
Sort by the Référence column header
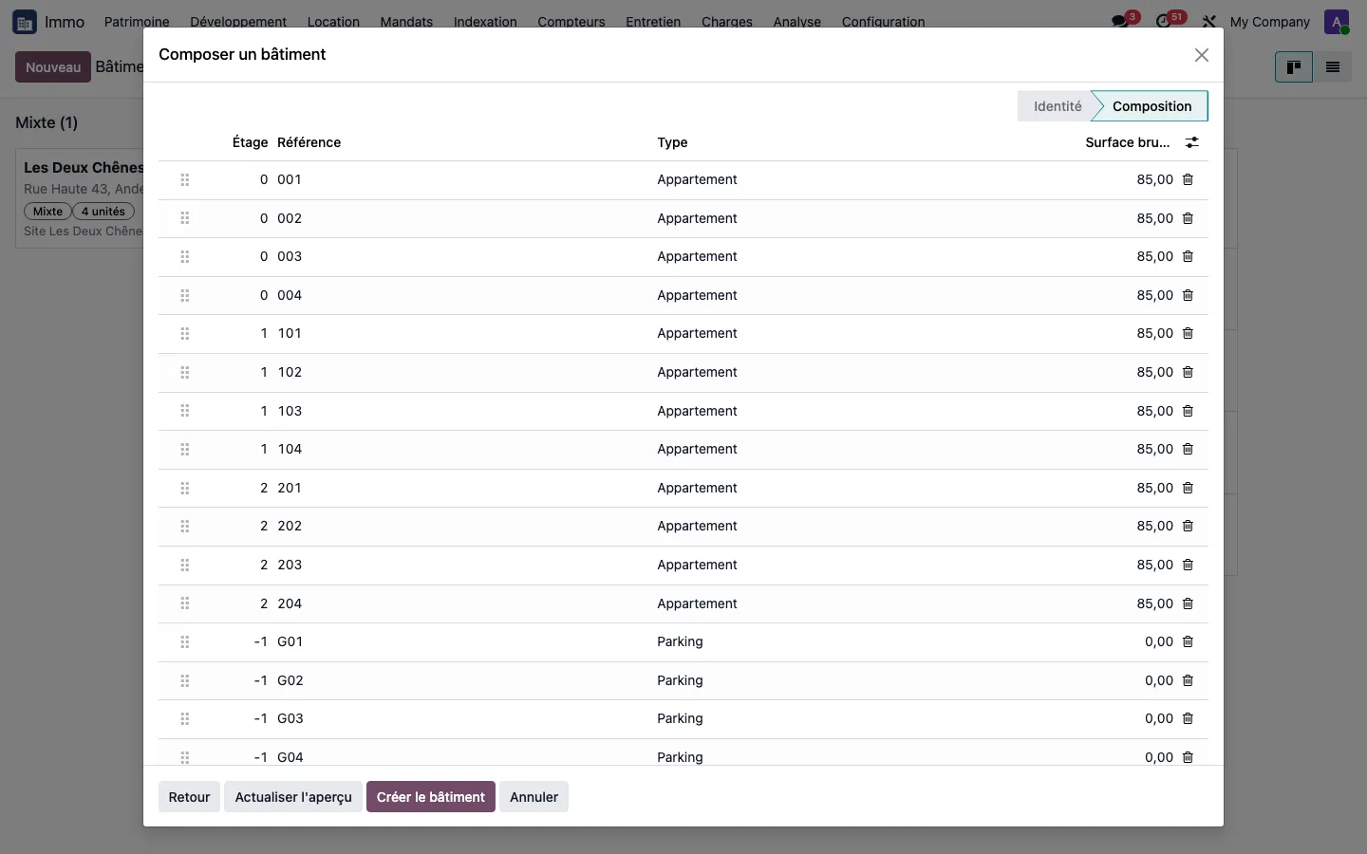[x=309, y=142]
